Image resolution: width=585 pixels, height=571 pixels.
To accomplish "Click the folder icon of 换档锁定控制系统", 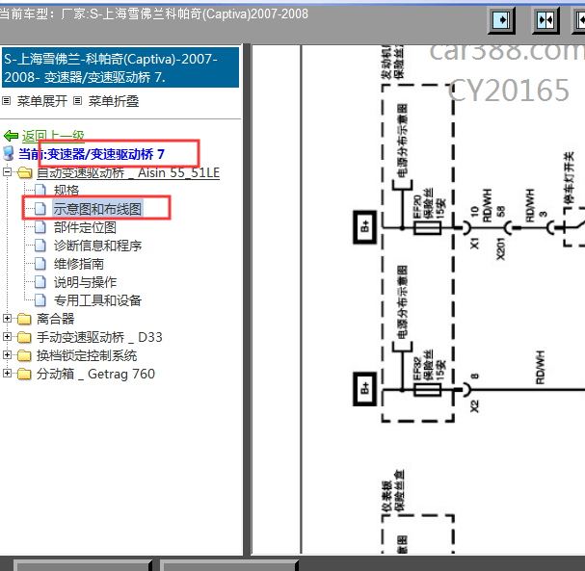I will [25, 355].
